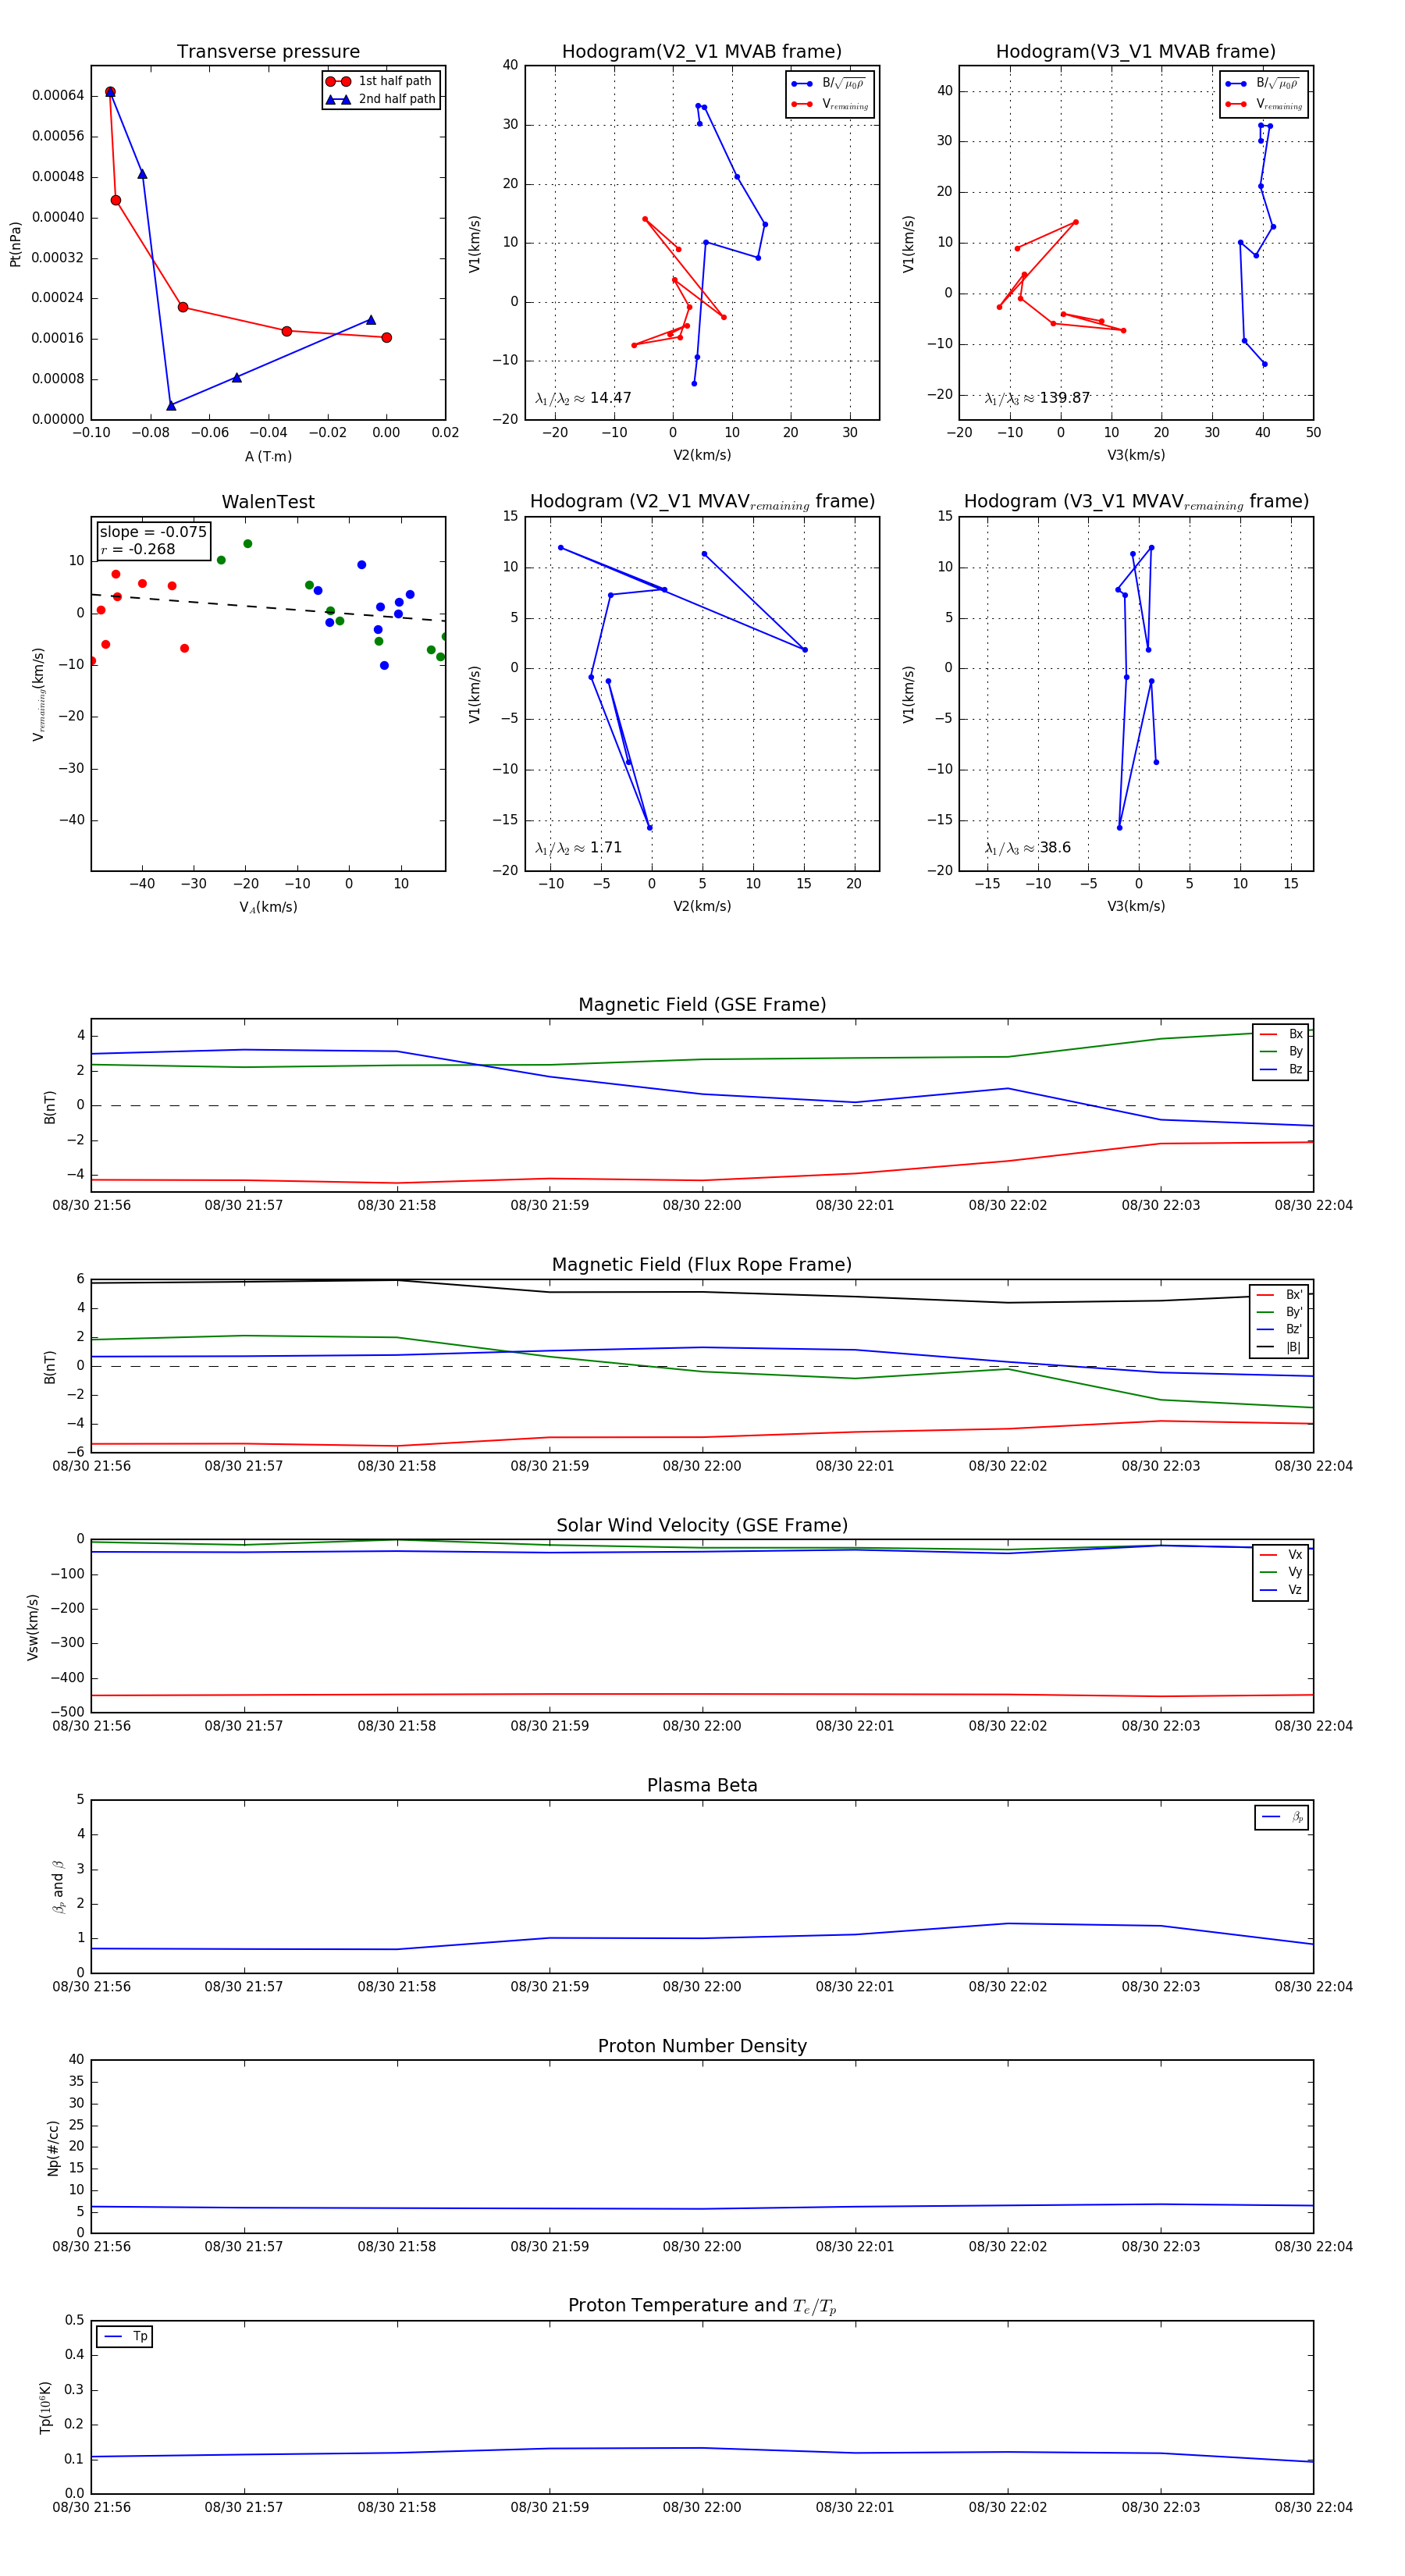
Task: Select the "Bz'" legend entry
Action: 1279,1329
